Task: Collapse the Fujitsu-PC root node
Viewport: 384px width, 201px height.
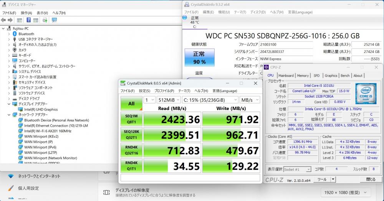Action: tap(3, 28)
